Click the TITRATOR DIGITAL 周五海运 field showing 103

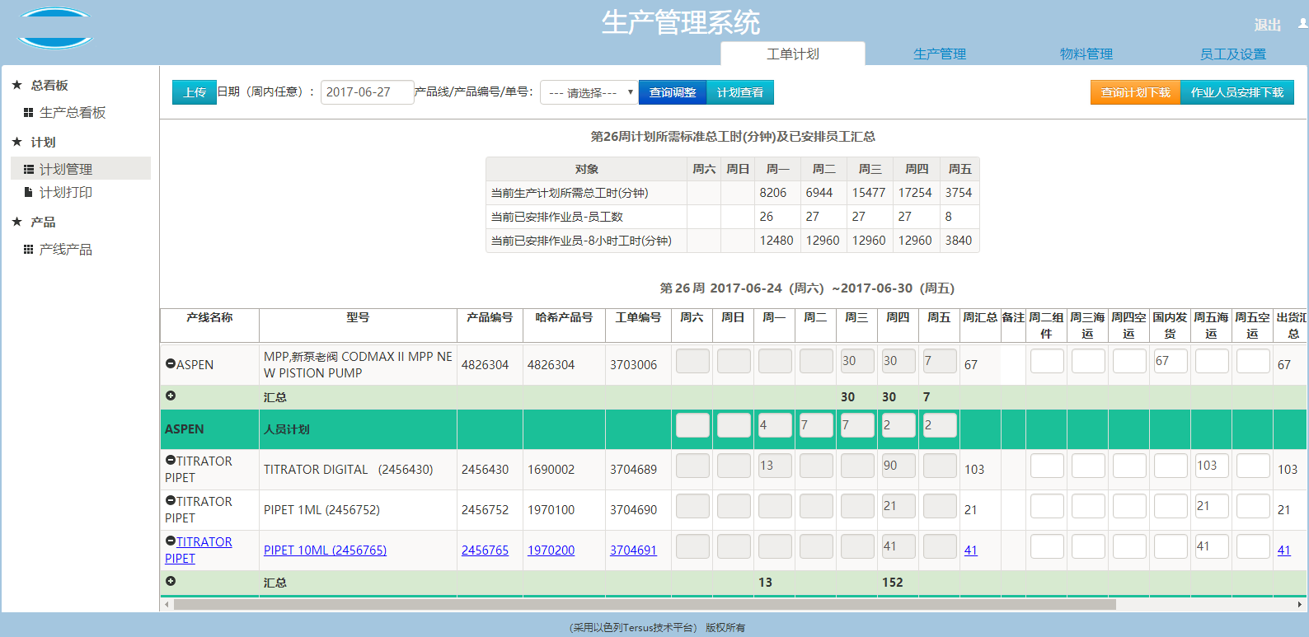(x=1212, y=466)
